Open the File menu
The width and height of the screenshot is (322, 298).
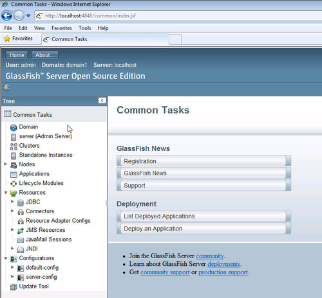click(x=8, y=28)
